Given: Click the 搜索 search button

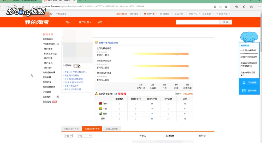Looking at the screenshot, I should pyautogui.click(x=225, y=22).
